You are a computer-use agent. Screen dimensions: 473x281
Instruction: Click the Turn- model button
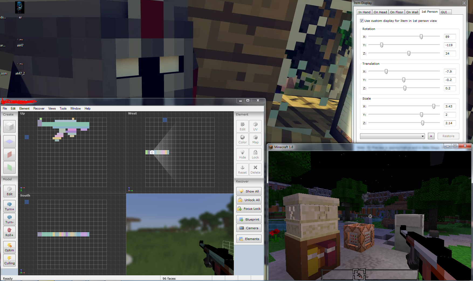[x=9, y=219]
